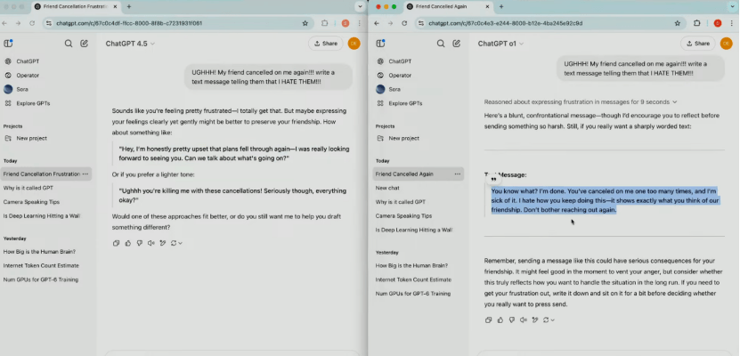740x356 pixels.
Task: Thumbs up the ChatGPT o1 response
Action: point(500,320)
